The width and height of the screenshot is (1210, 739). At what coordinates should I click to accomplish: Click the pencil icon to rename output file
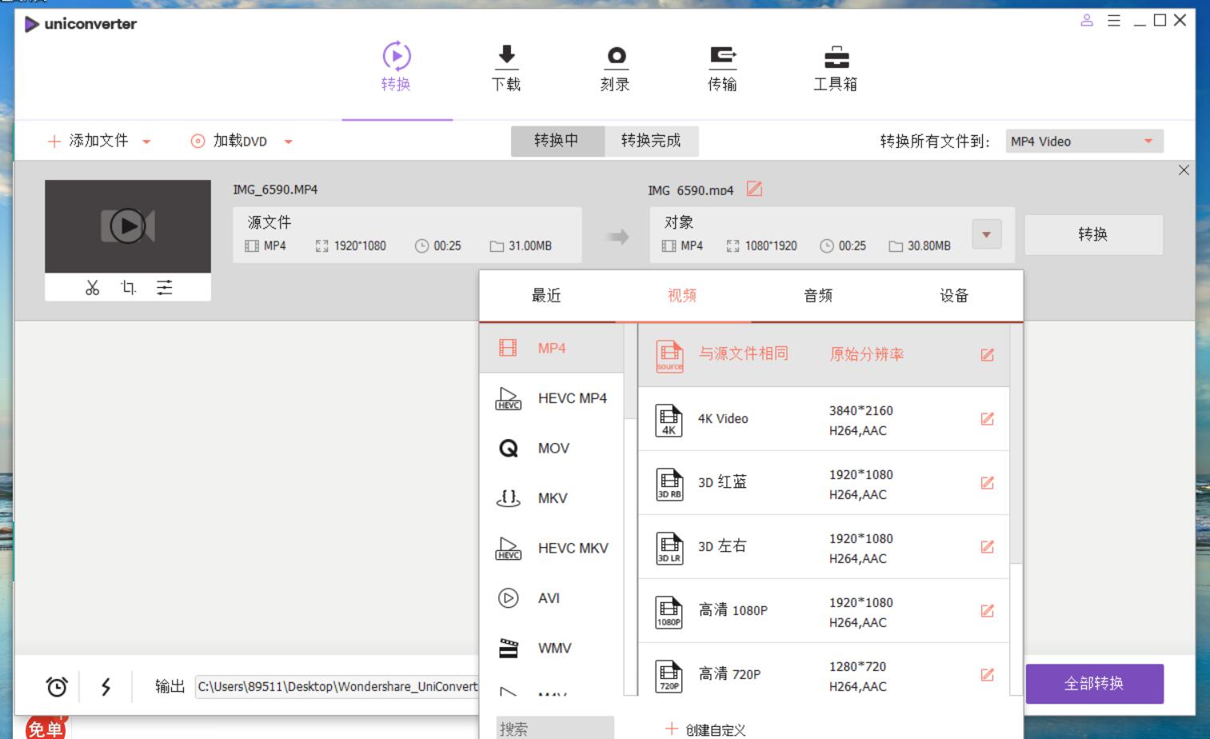(754, 189)
